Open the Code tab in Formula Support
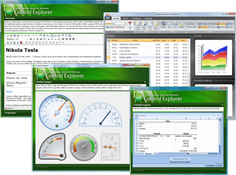The height and width of the screenshot is (175, 236). [x=219, y=165]
